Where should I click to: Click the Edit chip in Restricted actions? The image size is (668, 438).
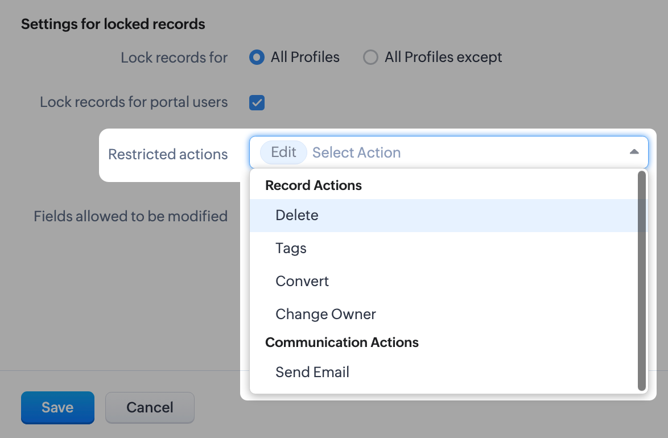[x=283, y=152]
